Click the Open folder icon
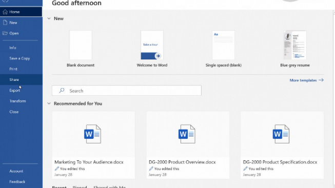 coord(5,33)
